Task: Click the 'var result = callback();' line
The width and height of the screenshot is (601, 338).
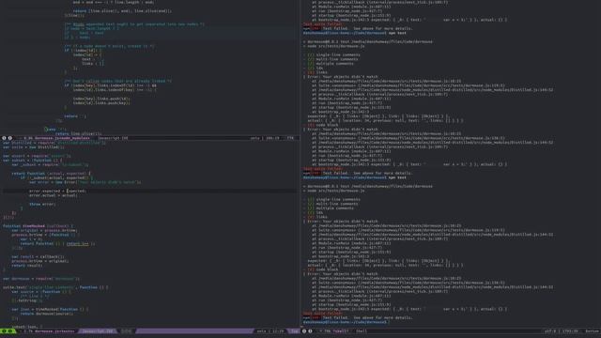Action: [x=38, y=256]
